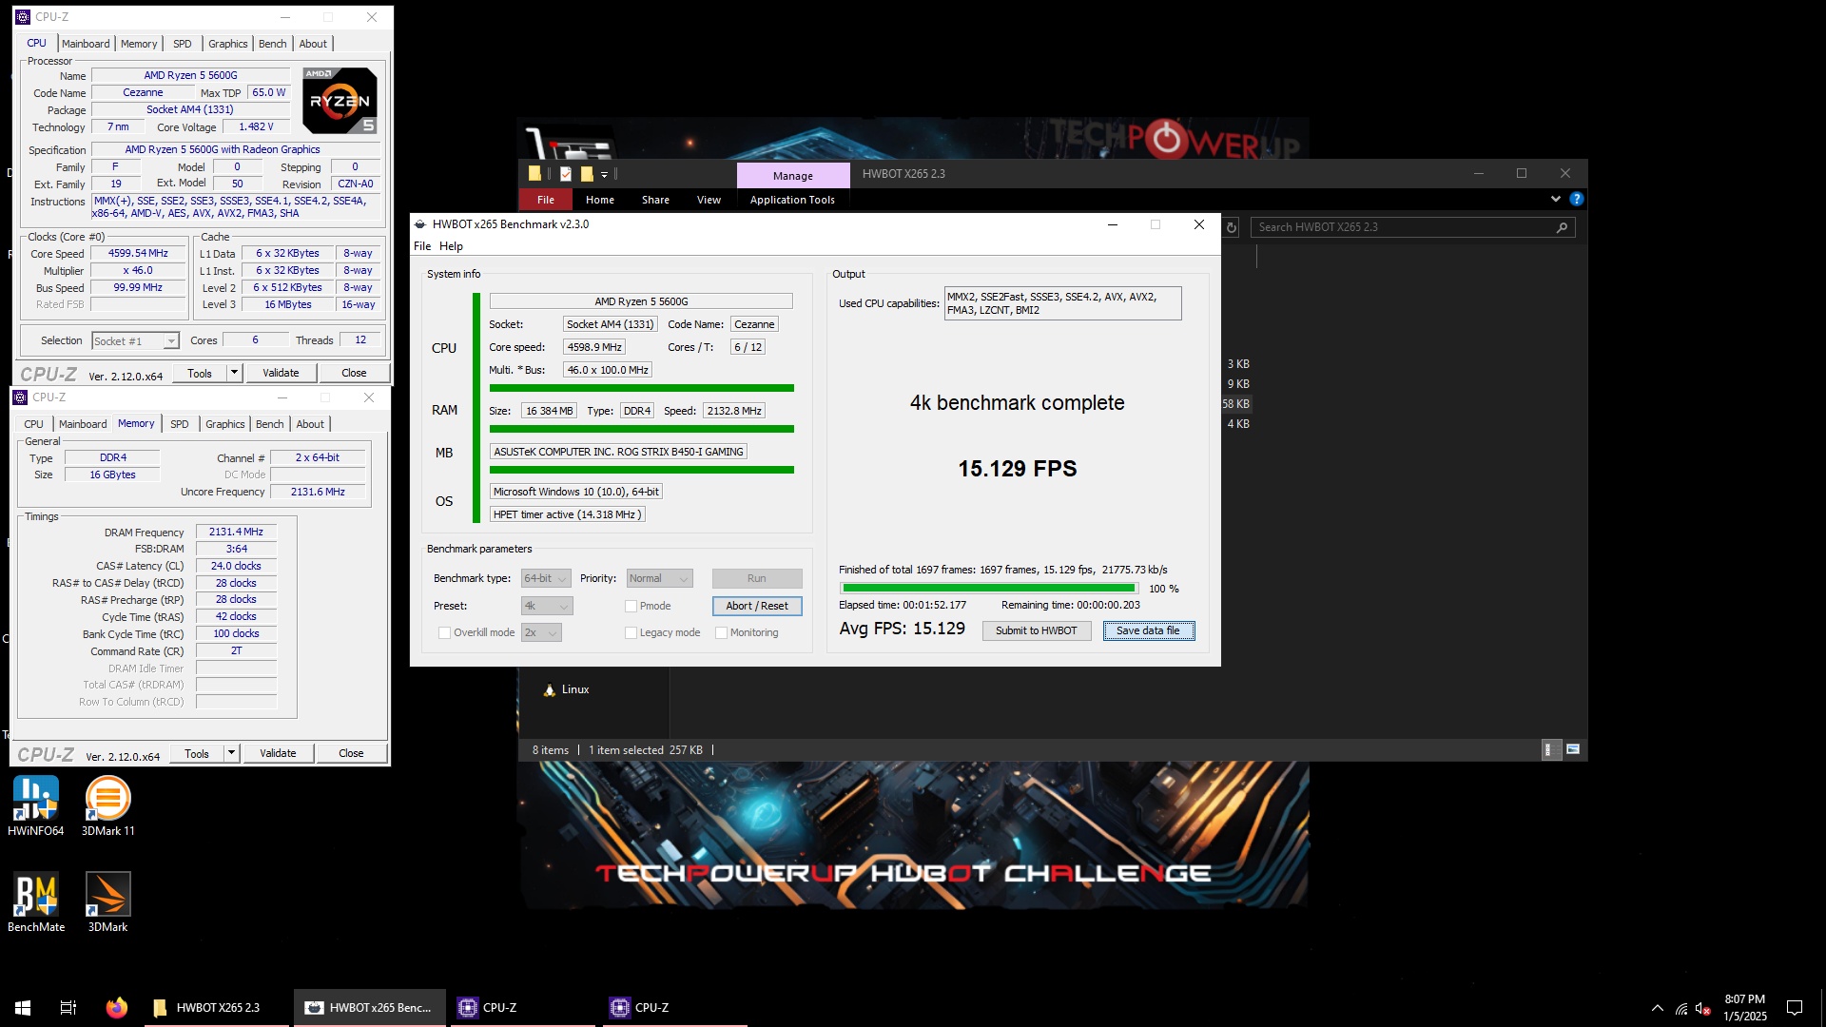The image size is (1826, 1027).
Task: Open the Action Center notifications icon
Action: pos(1795,1008)
